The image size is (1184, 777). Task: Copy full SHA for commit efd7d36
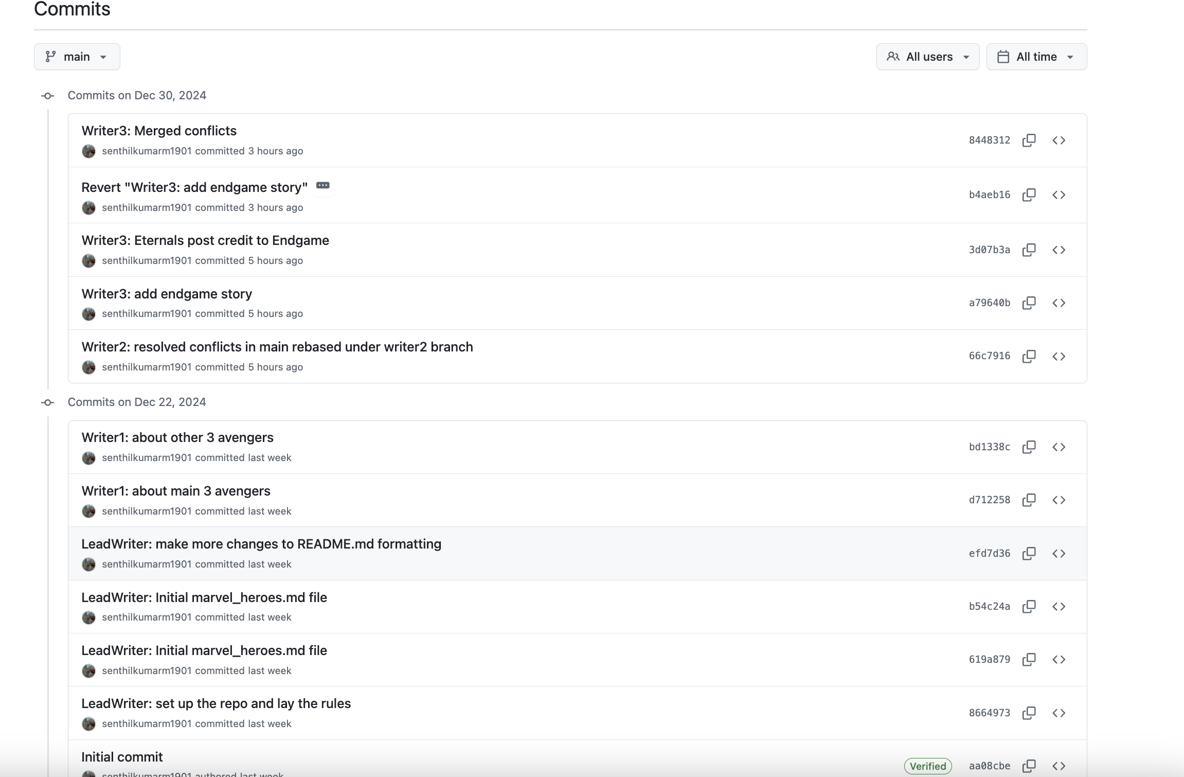tap(1029, 554)
